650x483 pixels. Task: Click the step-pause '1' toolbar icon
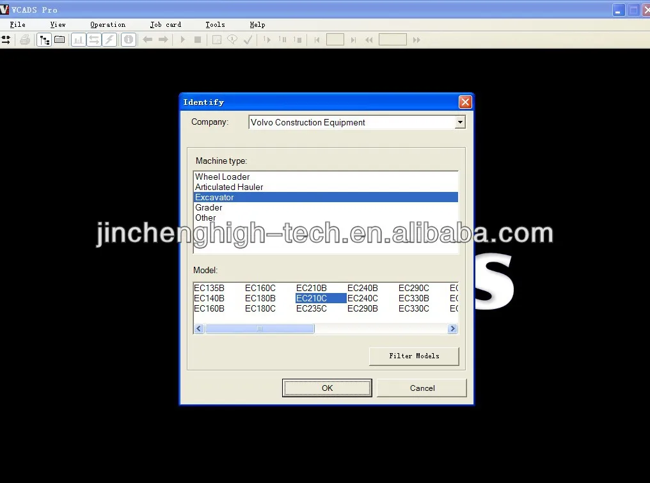click(282, 40)
